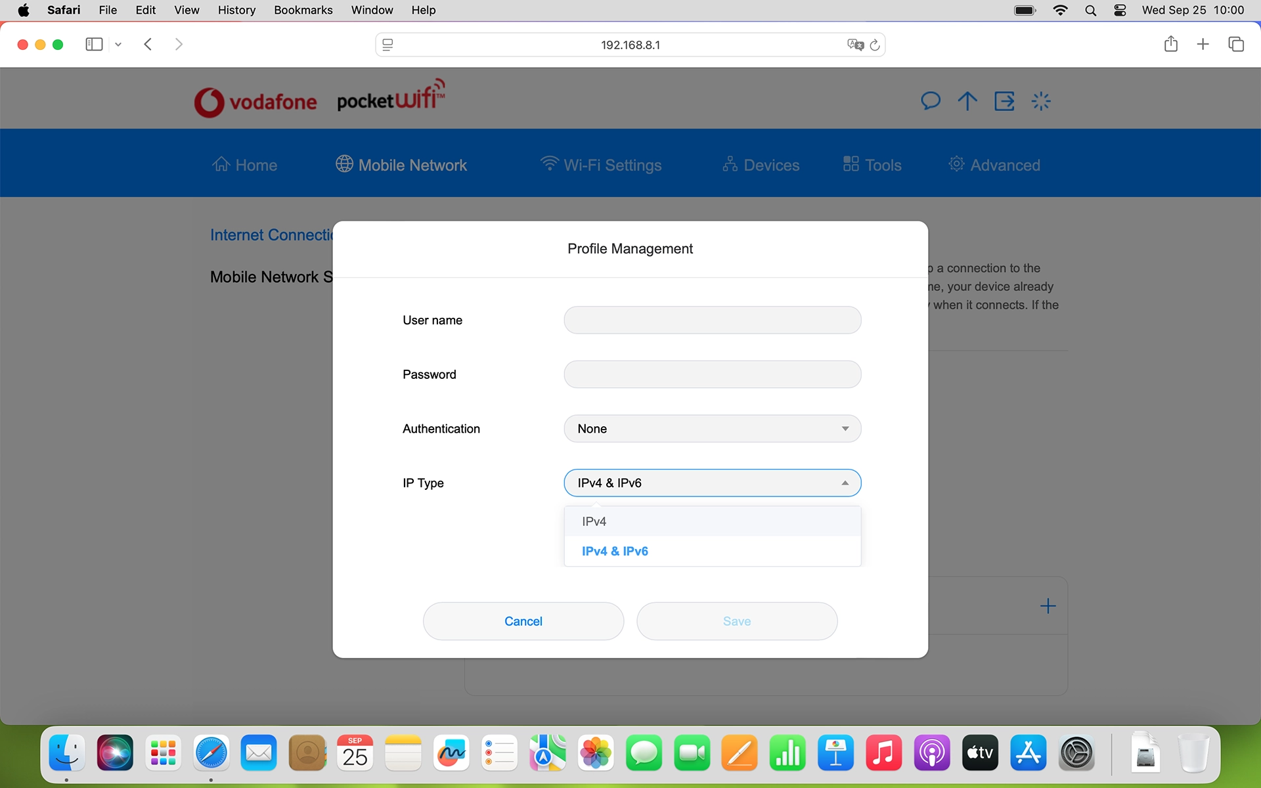This screenshot has height=788, width=1261.
Task: Open the sidebar chevron next to sidebar icon
Action: click(x=118, y=44)
